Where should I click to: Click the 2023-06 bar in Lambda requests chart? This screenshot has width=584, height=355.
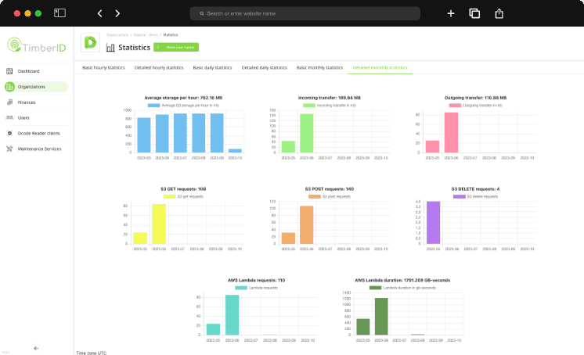pos(232,315)
